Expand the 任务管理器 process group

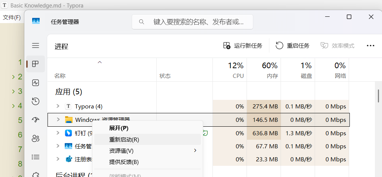point(58,146)
